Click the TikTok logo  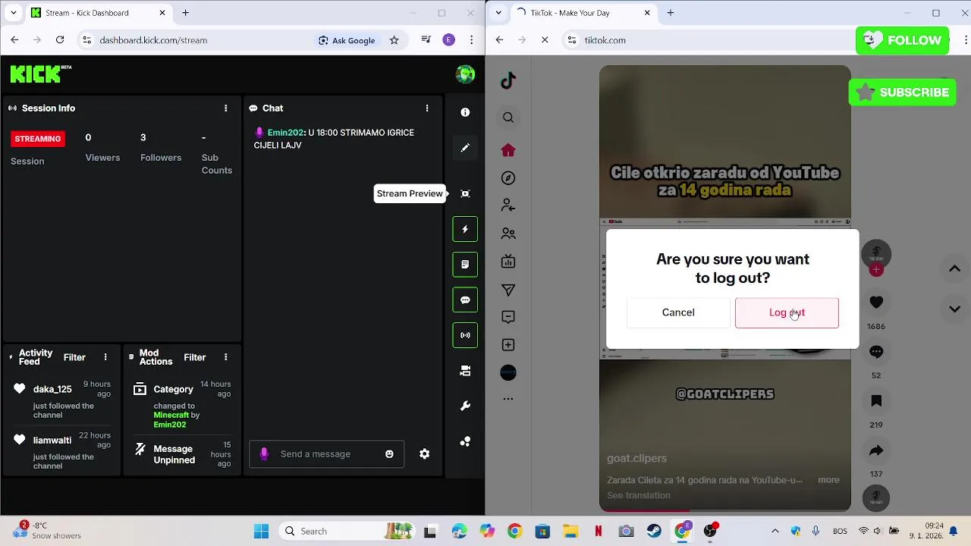pos(508,80)
